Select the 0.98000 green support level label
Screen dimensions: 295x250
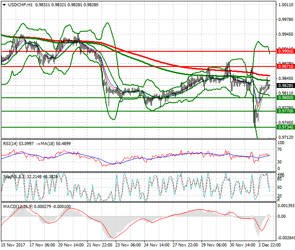click(x=286, y=98)
